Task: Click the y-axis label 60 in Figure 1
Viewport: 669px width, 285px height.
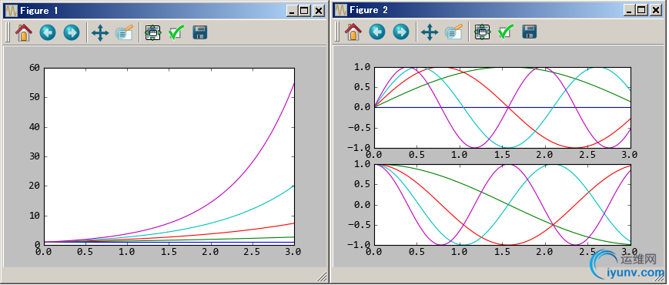Action: (x=35, y=68)
